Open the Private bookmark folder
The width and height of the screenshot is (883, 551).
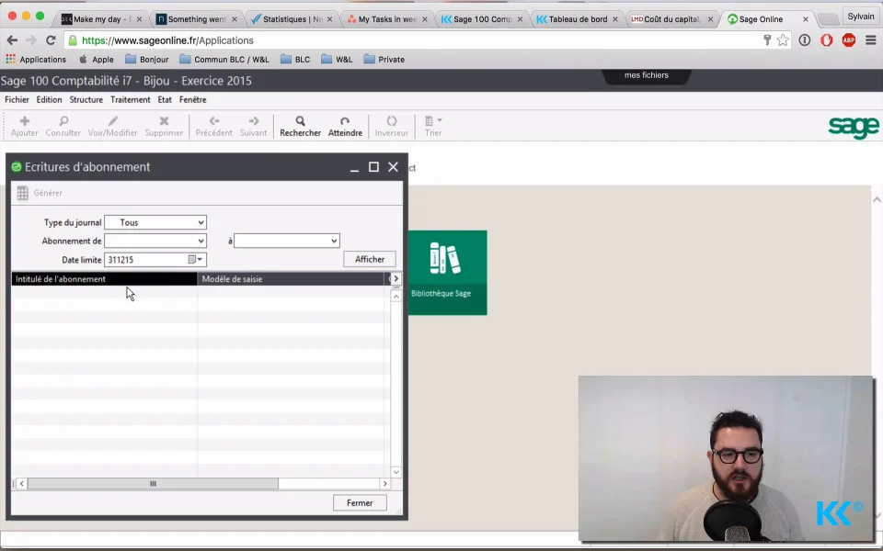click(384, 59)
